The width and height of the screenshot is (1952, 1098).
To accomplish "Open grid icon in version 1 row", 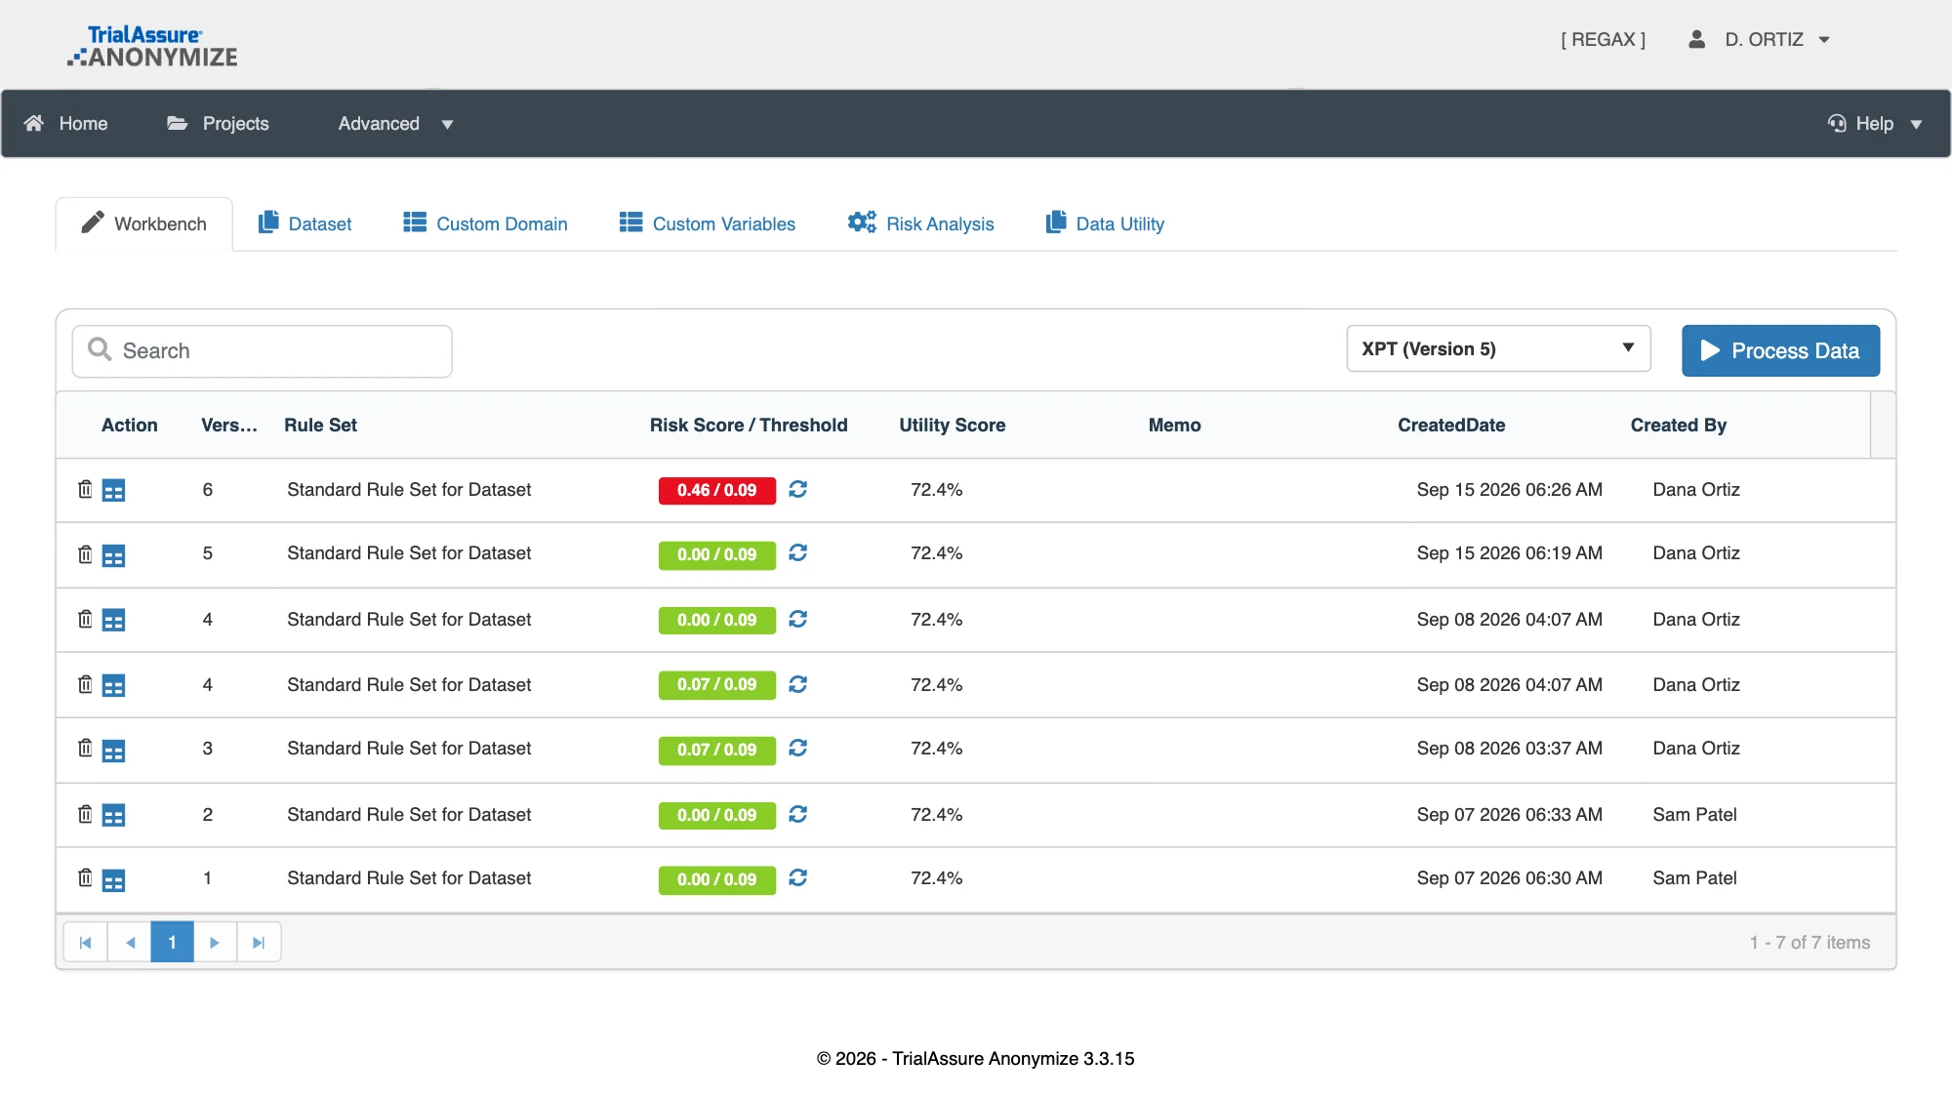I will point(113,879).
